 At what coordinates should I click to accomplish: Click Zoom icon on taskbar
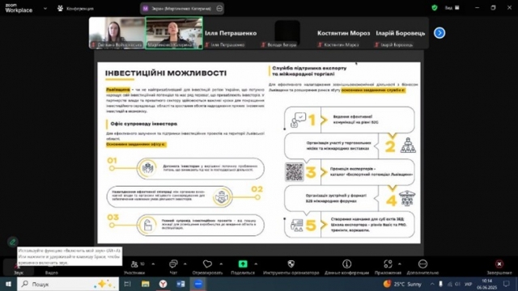(x=198, y=284)
